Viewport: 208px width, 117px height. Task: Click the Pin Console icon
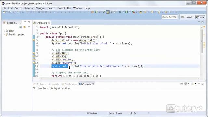pos(182,84)
